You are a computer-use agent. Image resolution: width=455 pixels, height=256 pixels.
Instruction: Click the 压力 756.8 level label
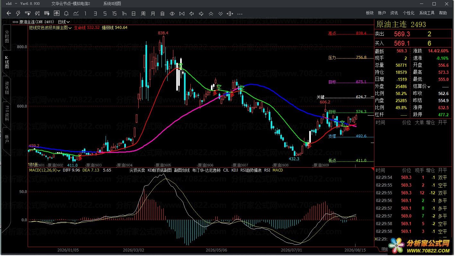[347, 57]
